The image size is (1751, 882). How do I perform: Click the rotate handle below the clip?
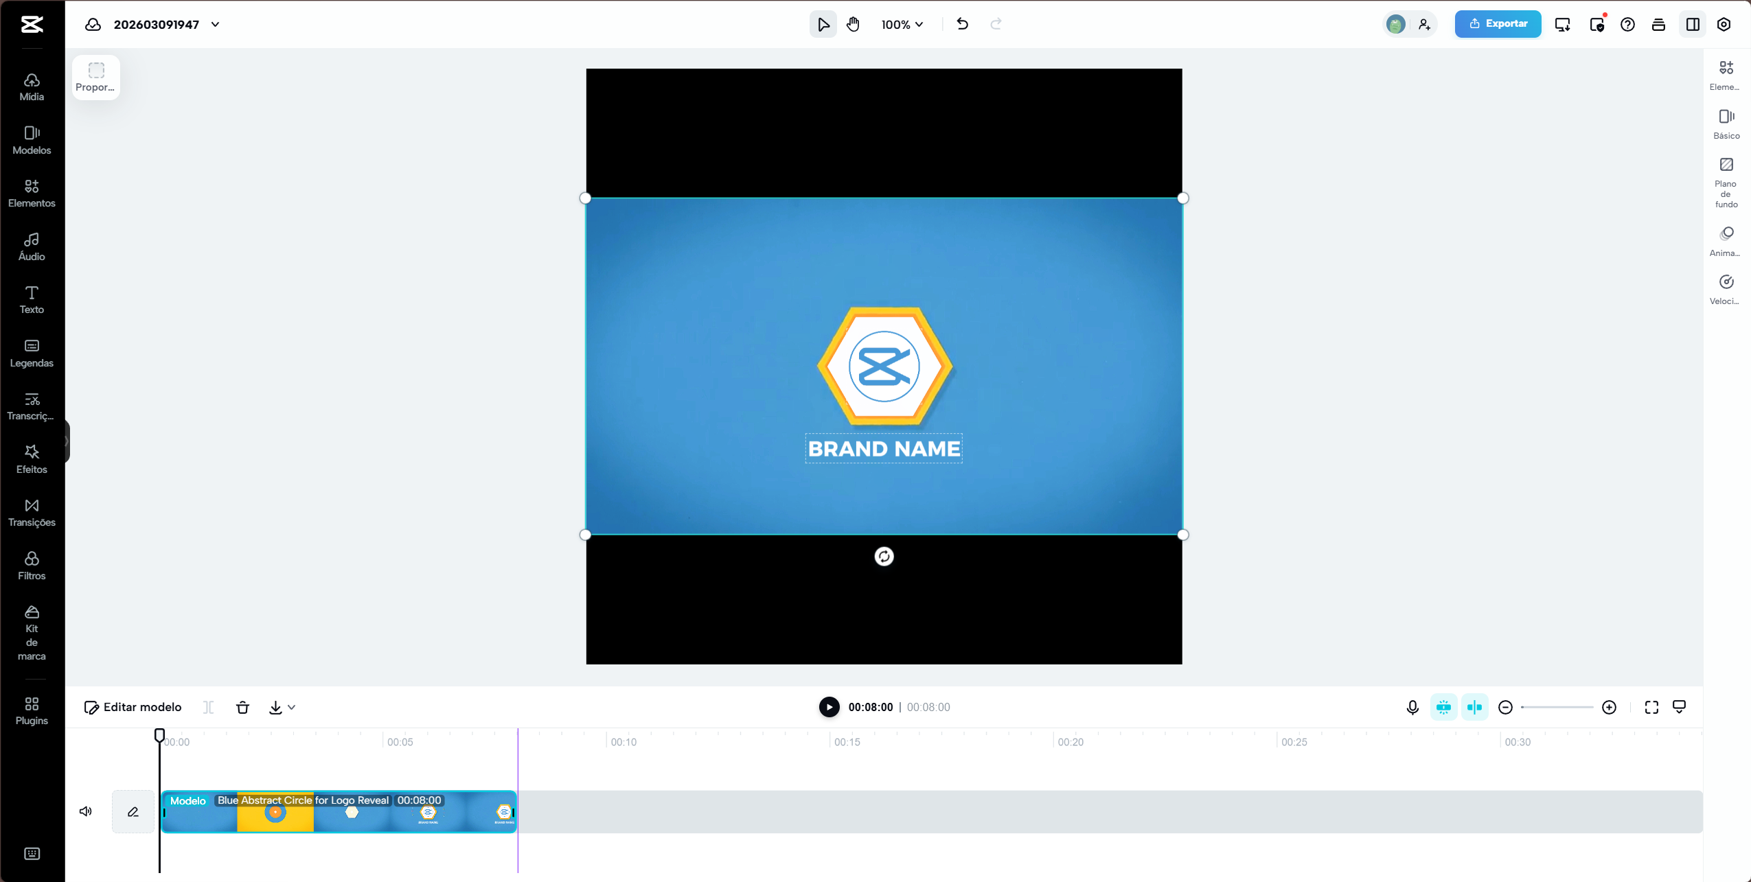[x=884, y=557]
